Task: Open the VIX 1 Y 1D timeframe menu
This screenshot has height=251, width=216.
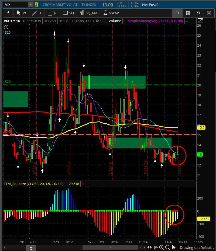Action: 12,21
